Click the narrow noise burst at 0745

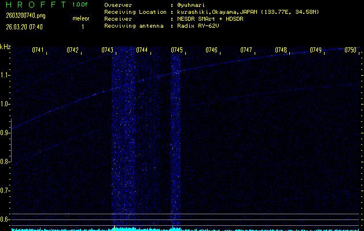[x=176, y=139]
